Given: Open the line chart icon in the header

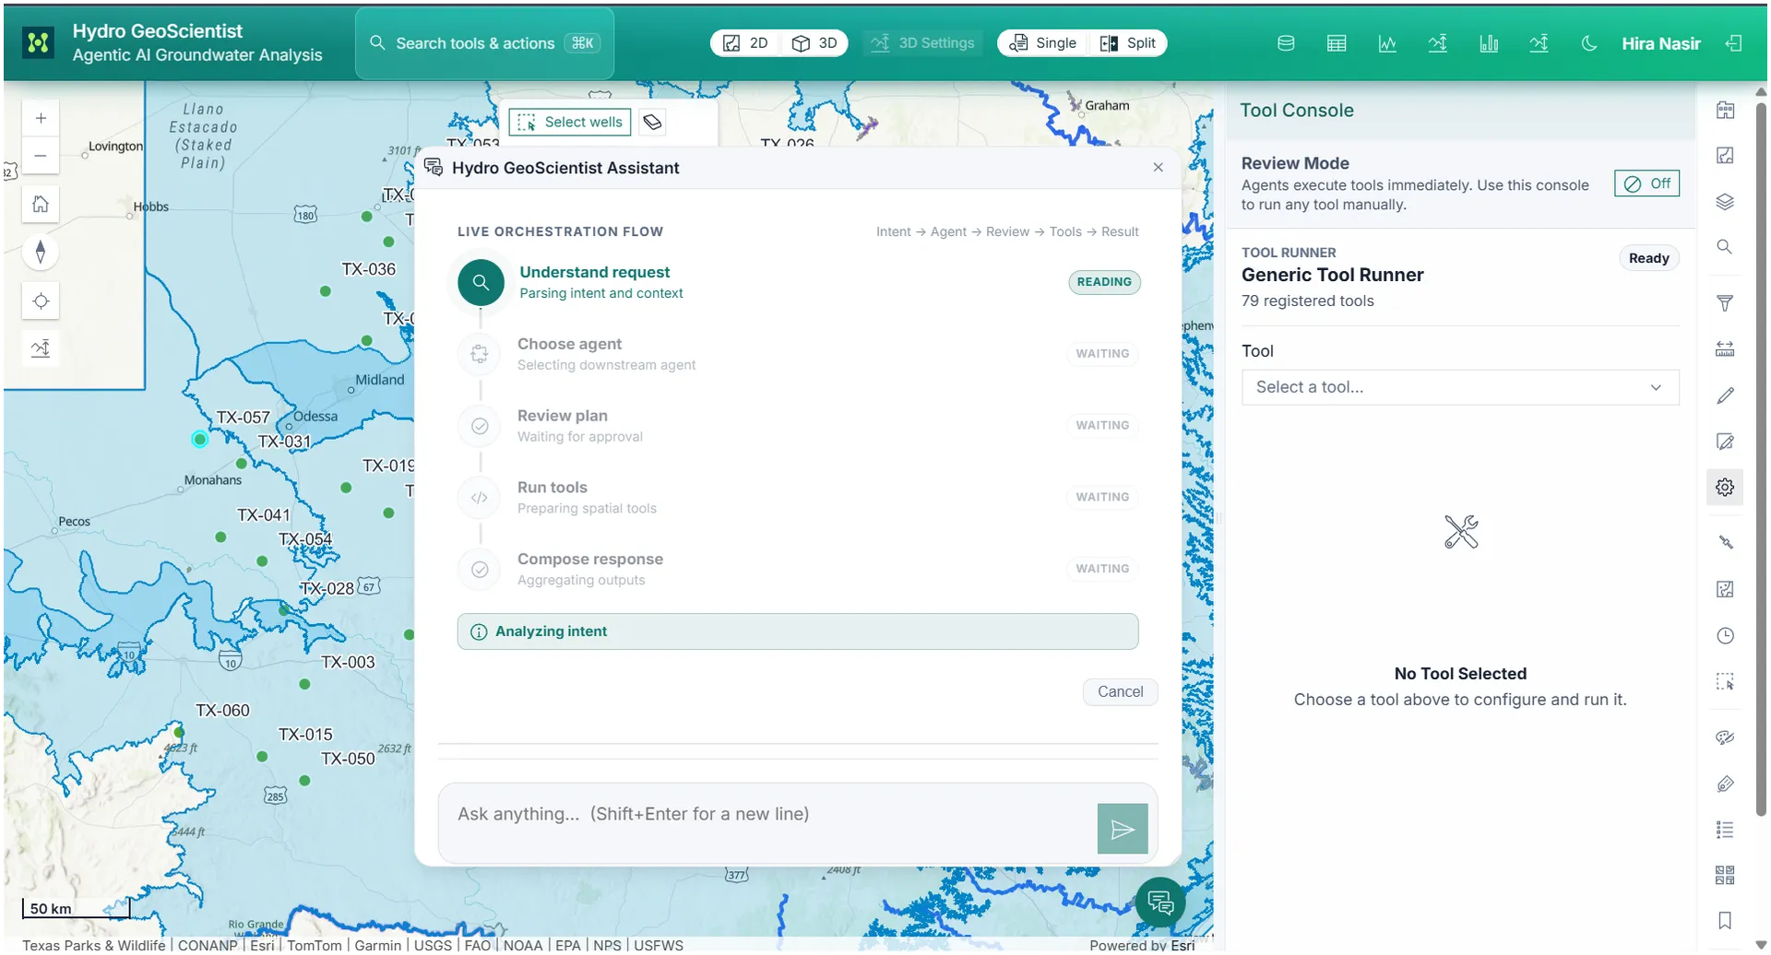Looking at the screenshot, I should (1387, 43).
